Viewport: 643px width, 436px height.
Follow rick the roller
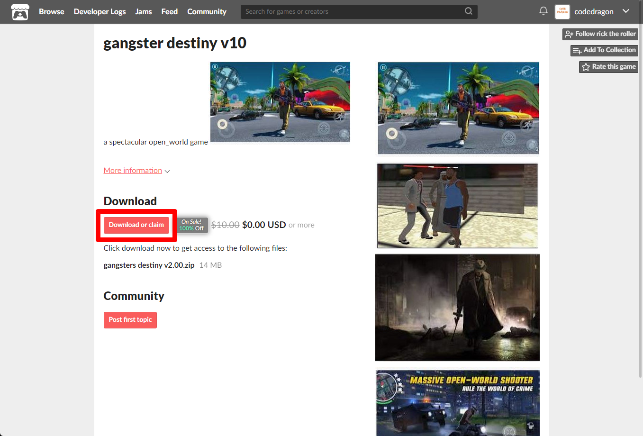pyautogui.click(x=600, y=34)
